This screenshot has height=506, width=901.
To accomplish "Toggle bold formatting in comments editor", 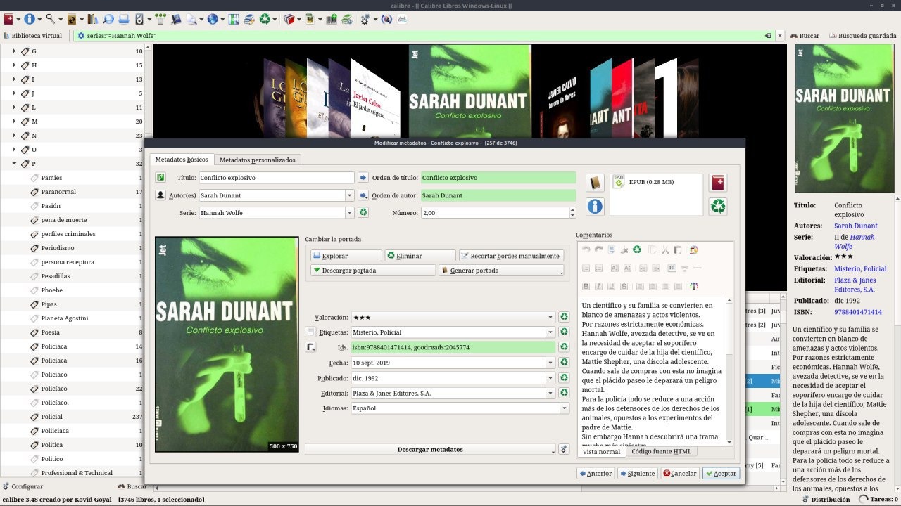I will 586,286.
